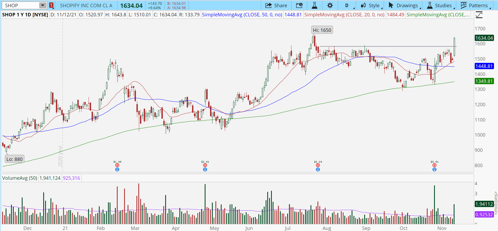Select the blue SimpleMovingAvg (CLOSE, 50) study label
498x231 pixels.
242,15
